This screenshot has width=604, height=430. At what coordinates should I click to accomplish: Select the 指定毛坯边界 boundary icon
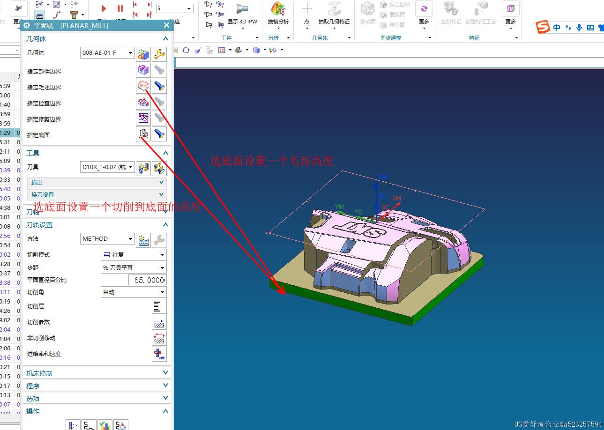point(143,86)
